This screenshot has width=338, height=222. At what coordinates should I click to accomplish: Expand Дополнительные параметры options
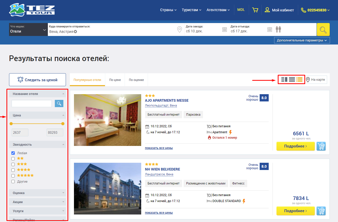[302, 40]
